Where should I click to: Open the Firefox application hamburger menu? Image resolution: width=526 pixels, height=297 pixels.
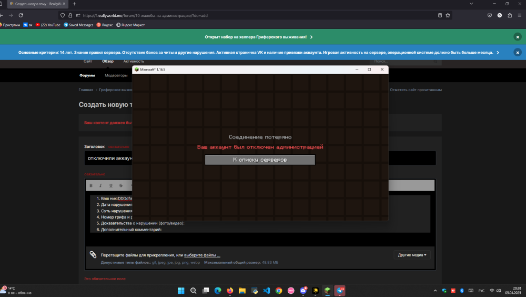coord(520,15)
